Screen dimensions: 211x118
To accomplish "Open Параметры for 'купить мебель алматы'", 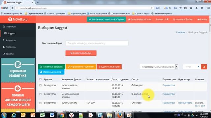I will point(168,85).
